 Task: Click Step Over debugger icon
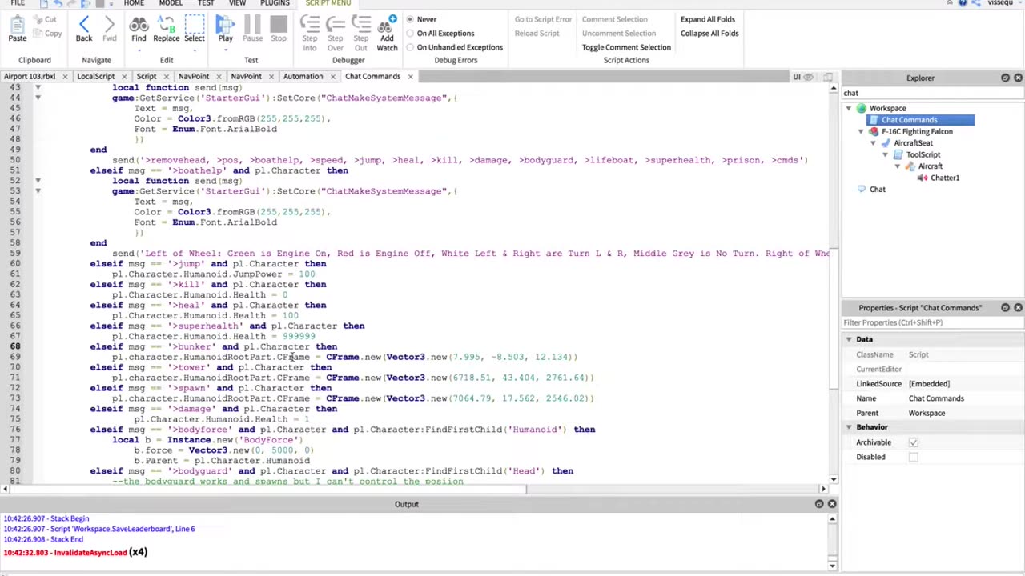336,32
